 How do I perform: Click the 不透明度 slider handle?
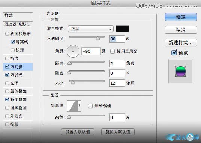(97, 38)
